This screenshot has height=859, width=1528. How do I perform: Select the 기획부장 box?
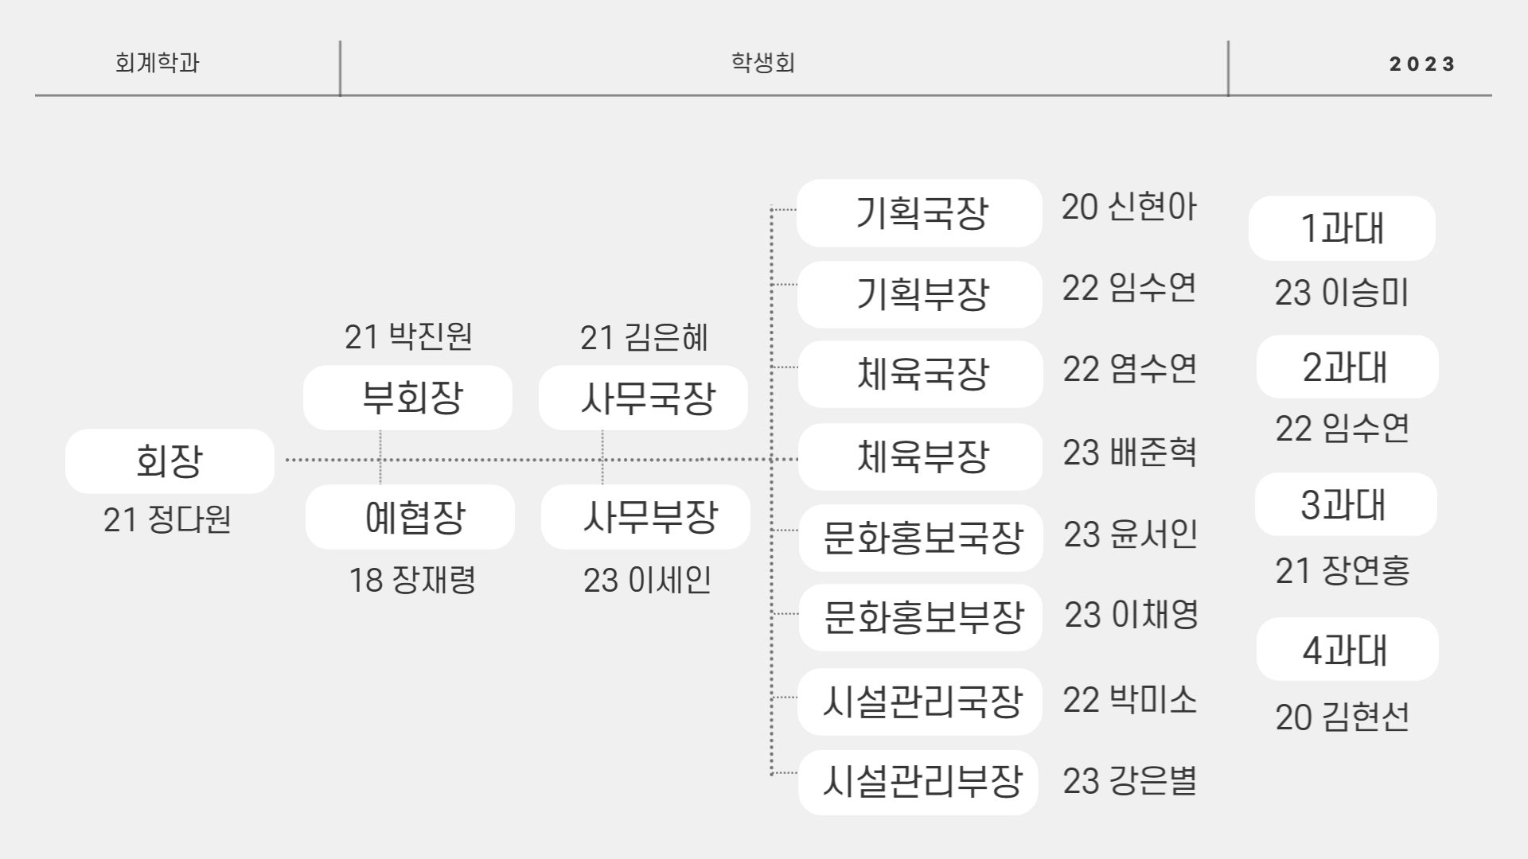pyautogui.click(x=920, y=294)
